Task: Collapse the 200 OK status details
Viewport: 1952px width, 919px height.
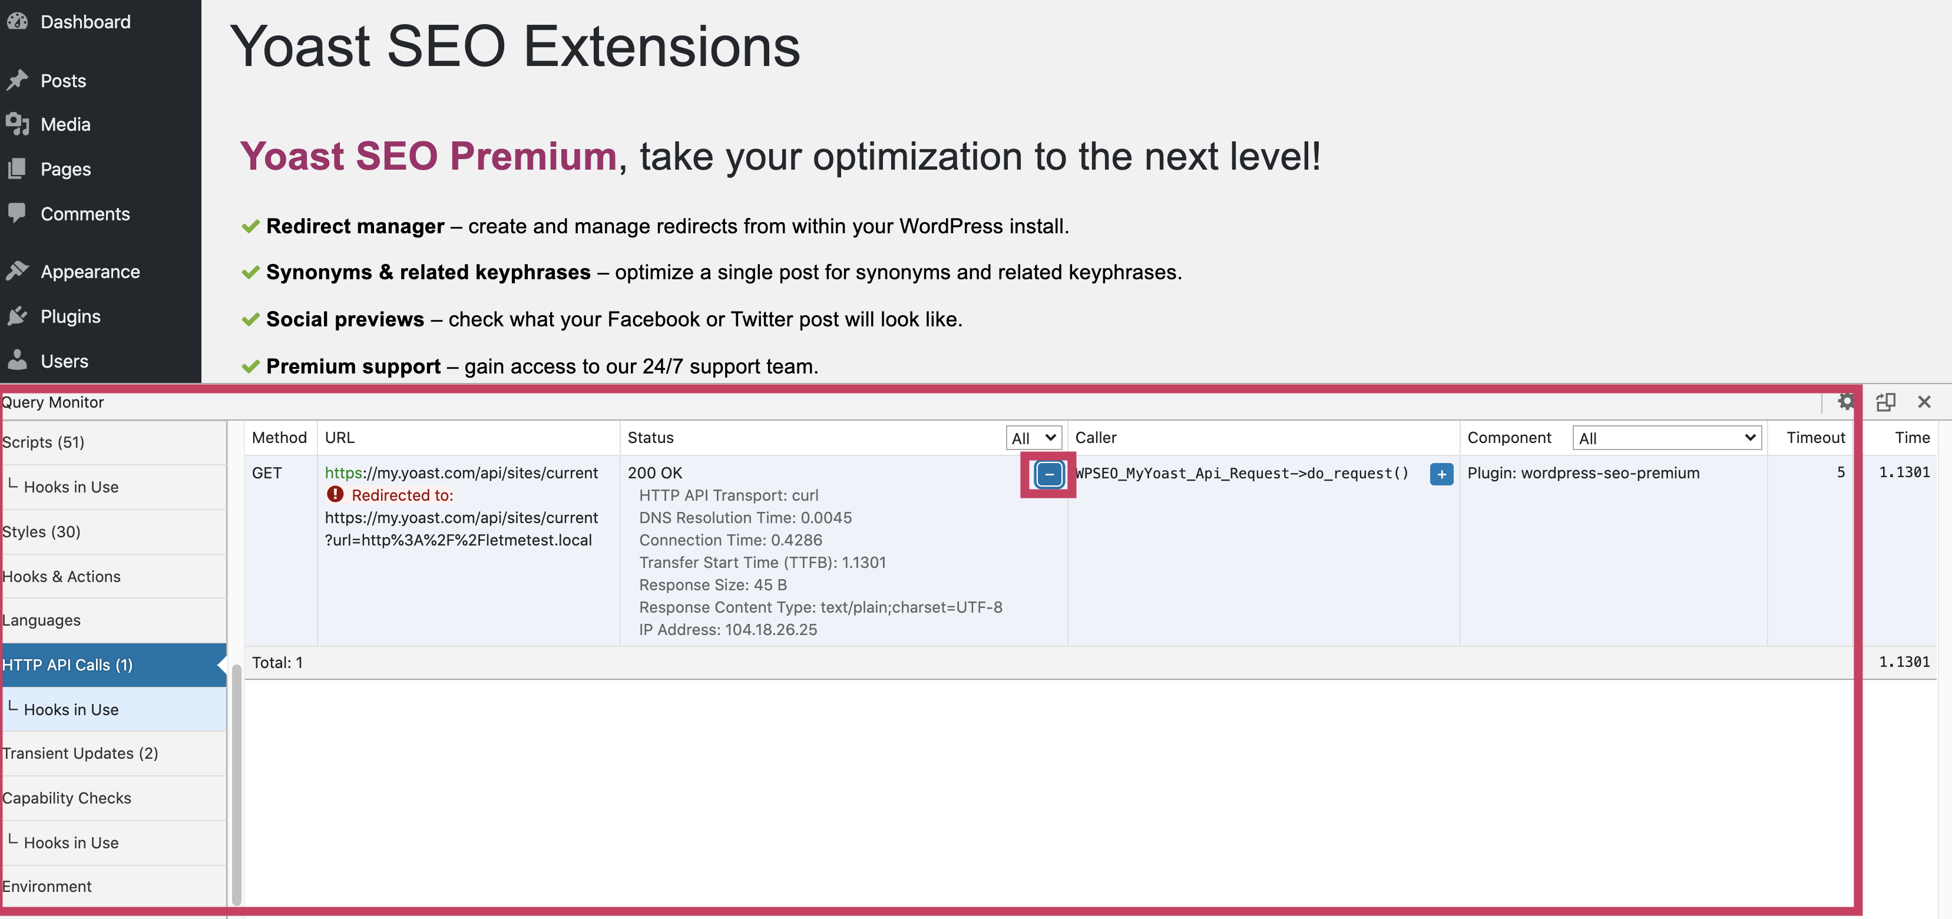Action: 1049,474
